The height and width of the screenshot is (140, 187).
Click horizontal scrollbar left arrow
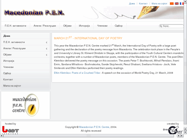(x=2, y=136)
